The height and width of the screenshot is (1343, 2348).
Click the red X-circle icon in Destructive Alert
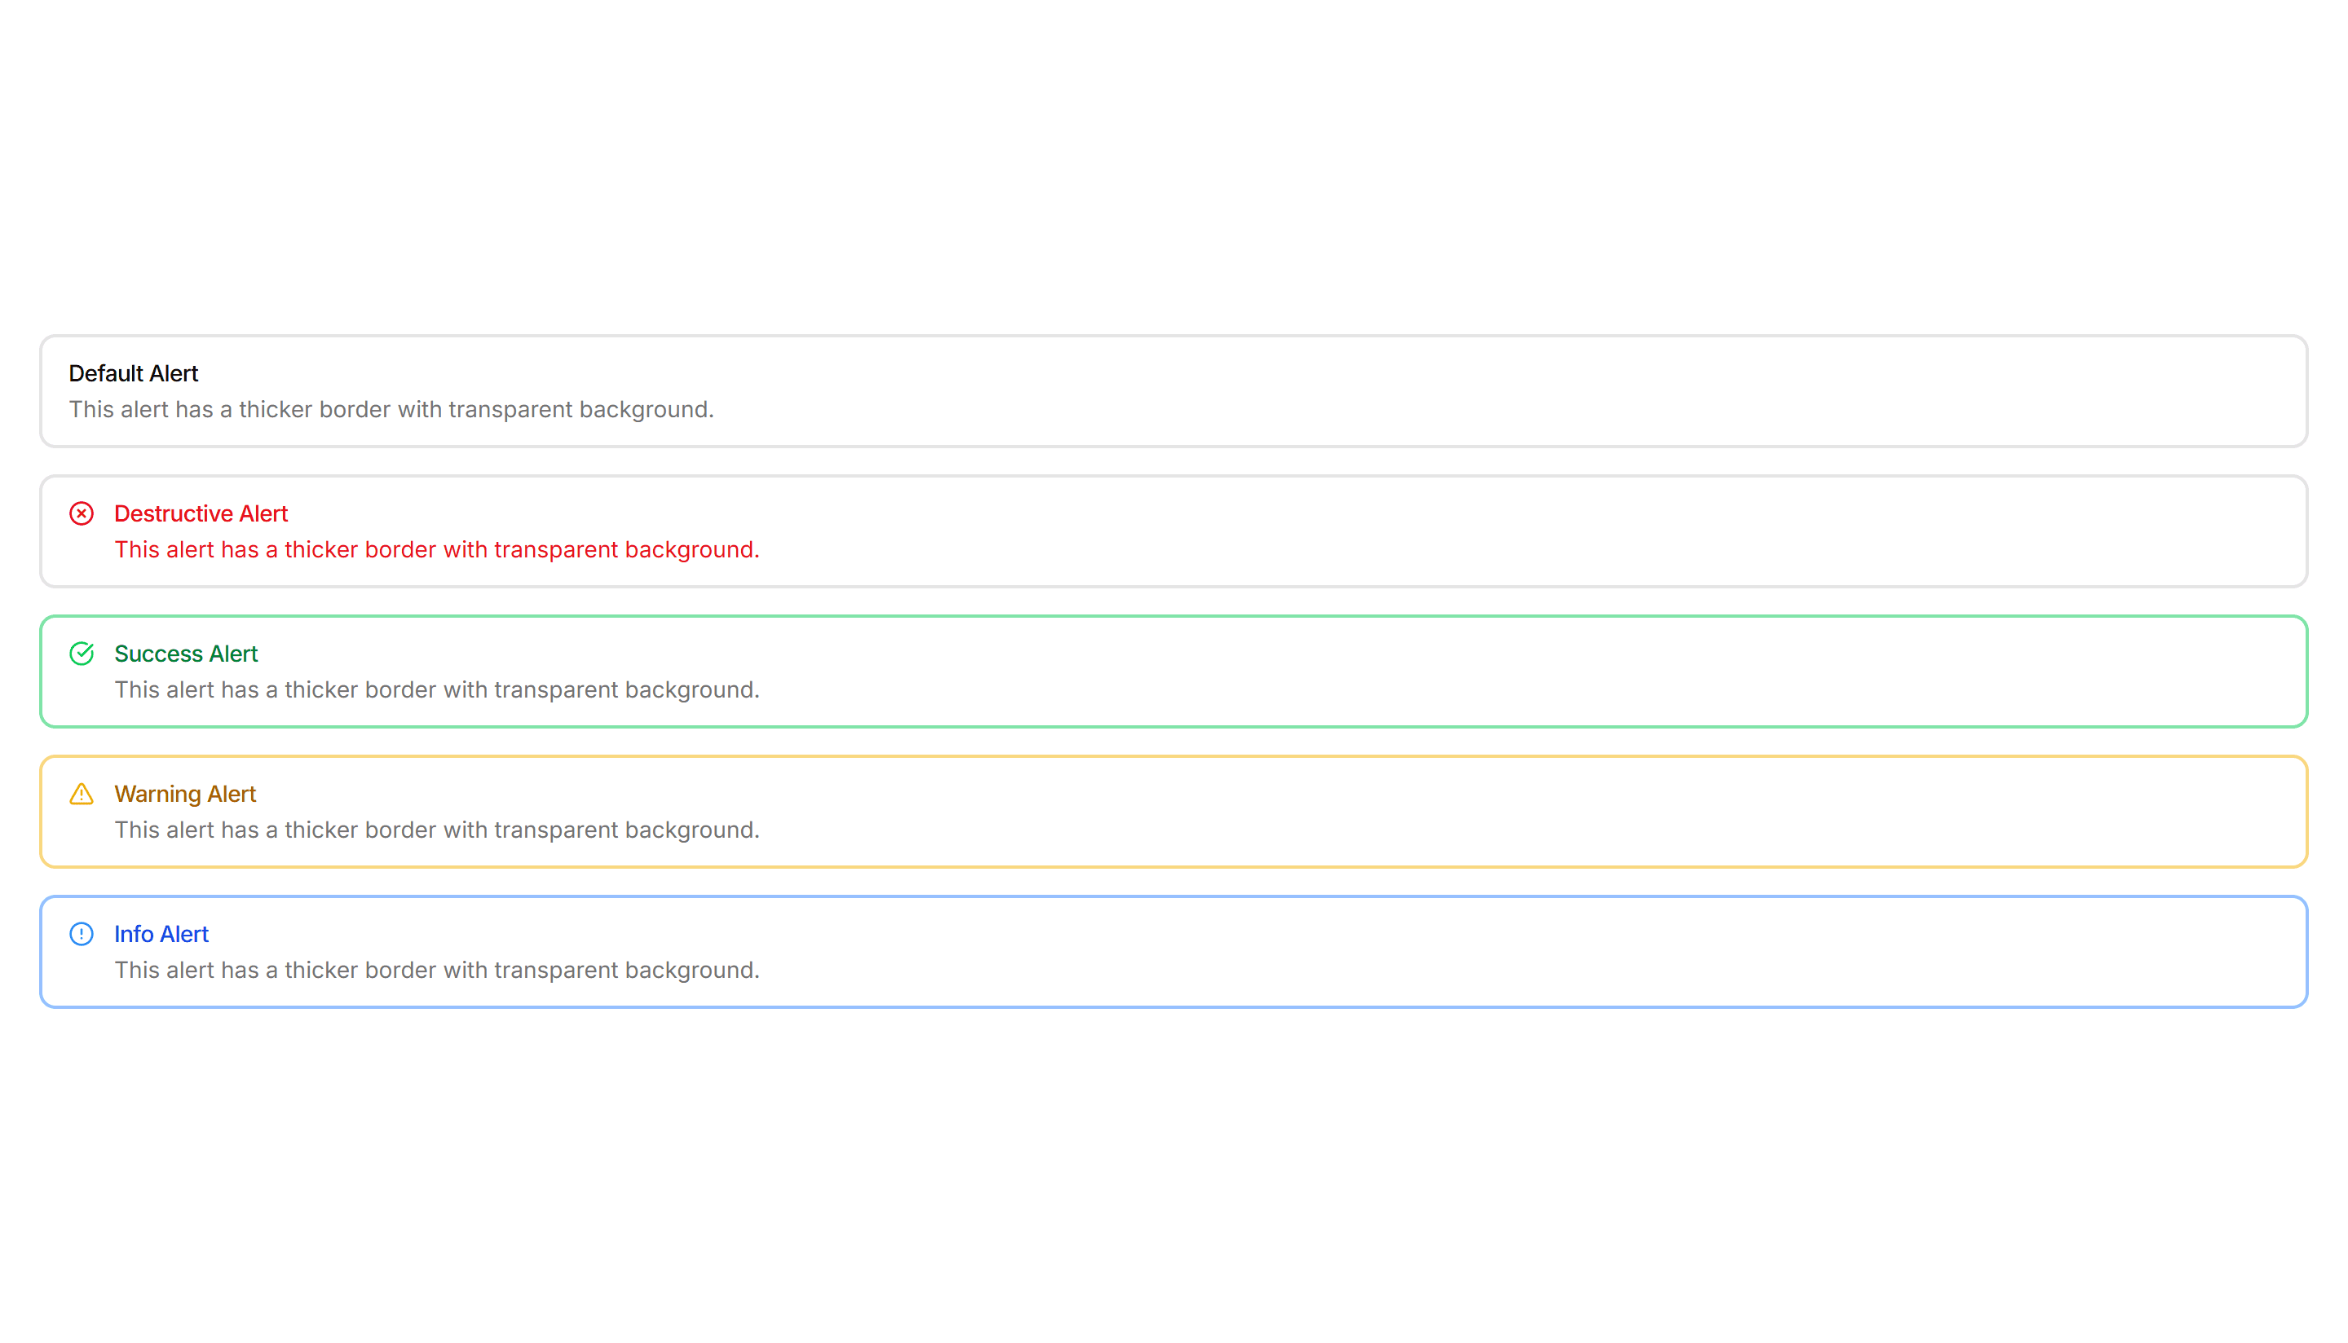coord(82,513)
